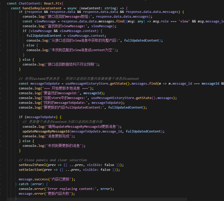Click the 'if (viewMessage && viewMessage.context)' condition
Screen dimensions: 224x201
[62, 31]
